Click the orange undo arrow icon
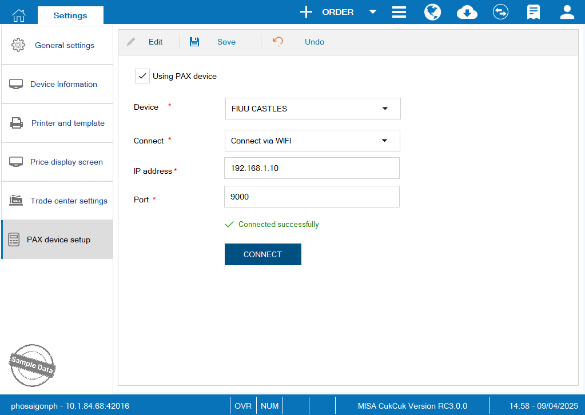Image resolution: width=585 pixels, height=415 pixels. coord(277,41)
